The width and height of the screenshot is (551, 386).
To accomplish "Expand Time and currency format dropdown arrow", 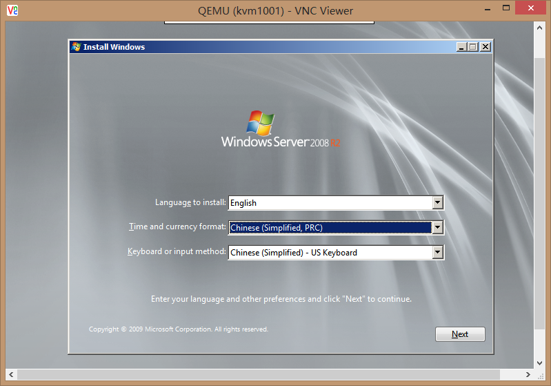I will tap(437, 227).
